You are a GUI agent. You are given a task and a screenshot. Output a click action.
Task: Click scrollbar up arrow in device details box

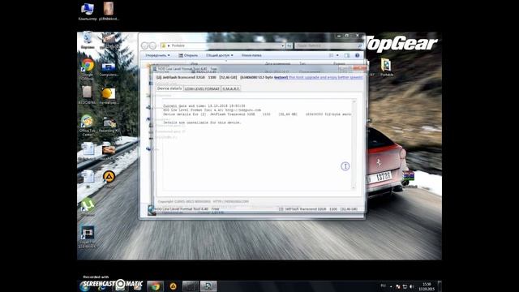coord(354,101)
